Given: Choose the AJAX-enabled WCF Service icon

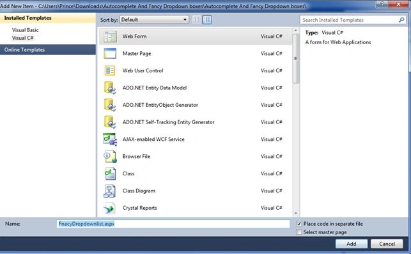Looking at the screenshot, I should pyautogui.click(x=110, y=139).
